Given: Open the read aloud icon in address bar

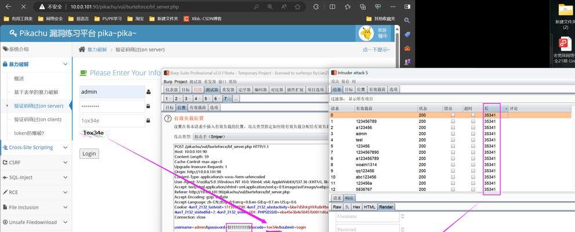Looking at the screenshot, I should click(283, 6).
